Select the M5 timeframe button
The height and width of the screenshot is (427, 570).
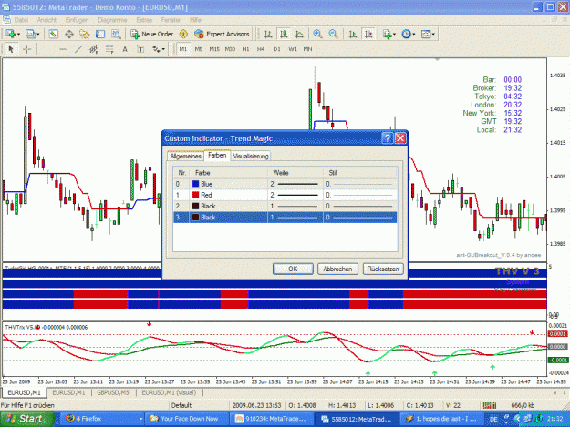pyautogui.click(x=199, y=49)
